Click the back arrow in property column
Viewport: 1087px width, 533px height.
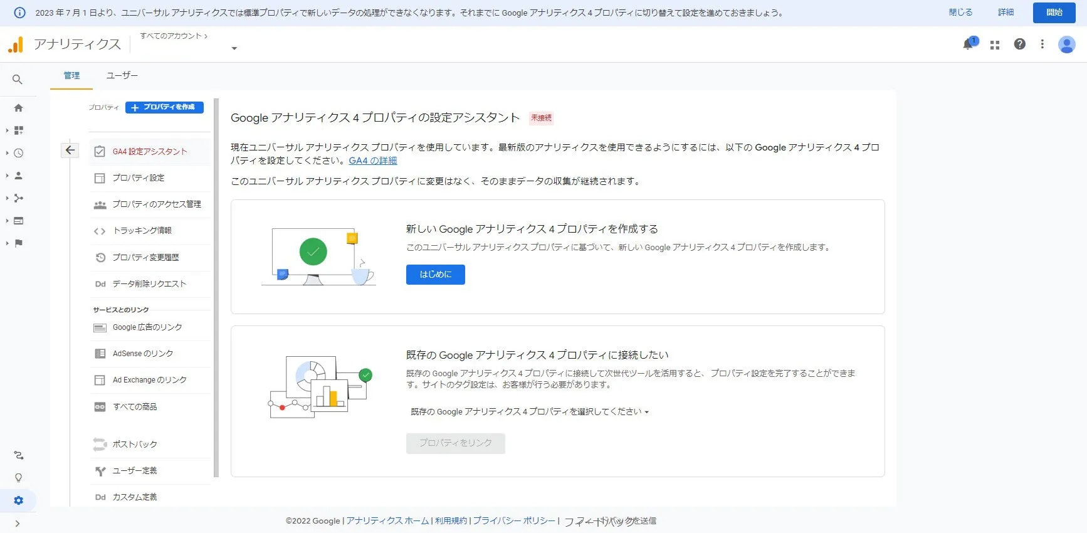[x=70, y=150]
